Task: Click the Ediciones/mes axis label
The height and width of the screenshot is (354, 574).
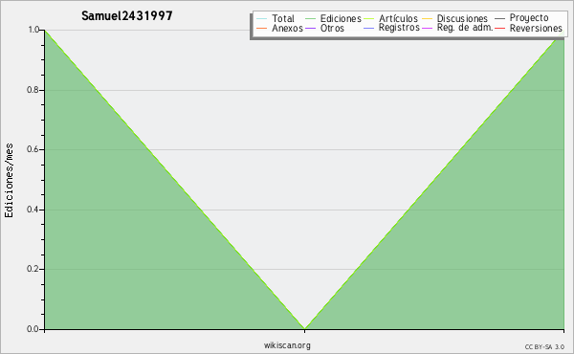Action: [9, 181]
